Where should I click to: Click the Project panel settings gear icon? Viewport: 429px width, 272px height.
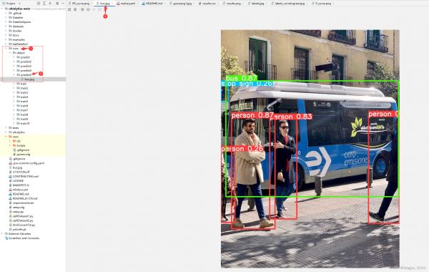pyautogui.click(x=57, y=4)
